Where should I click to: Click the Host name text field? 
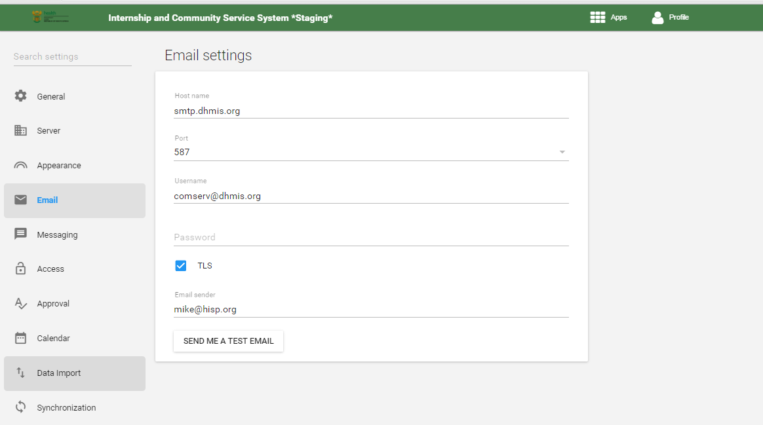(370, 111)
